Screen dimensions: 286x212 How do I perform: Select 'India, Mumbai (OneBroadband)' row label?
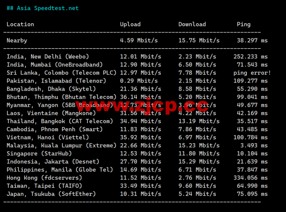(55, 65)
